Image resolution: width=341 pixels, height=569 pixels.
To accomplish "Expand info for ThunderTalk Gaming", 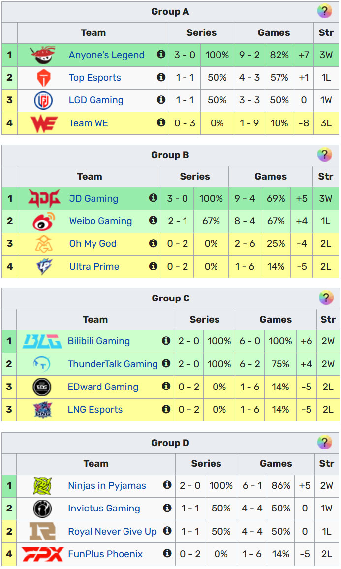I will click(166, 363).
